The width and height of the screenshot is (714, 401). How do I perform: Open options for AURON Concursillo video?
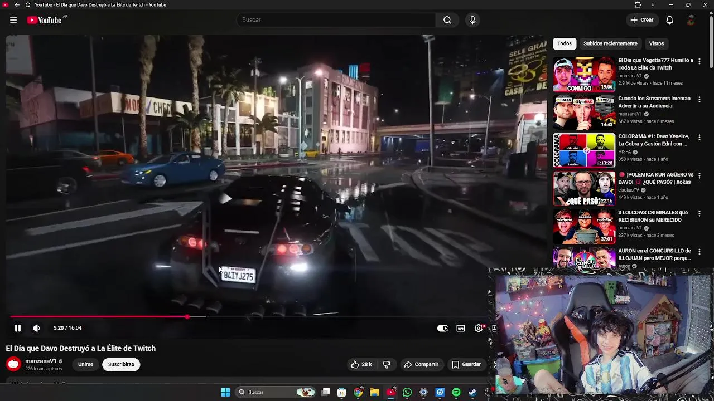point(699,251)
